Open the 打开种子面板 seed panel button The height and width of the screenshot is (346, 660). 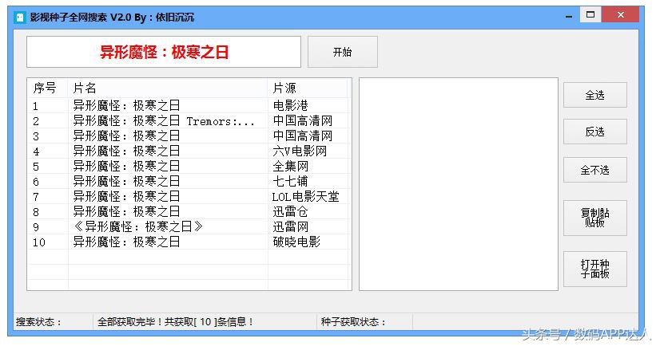[594, 269]
